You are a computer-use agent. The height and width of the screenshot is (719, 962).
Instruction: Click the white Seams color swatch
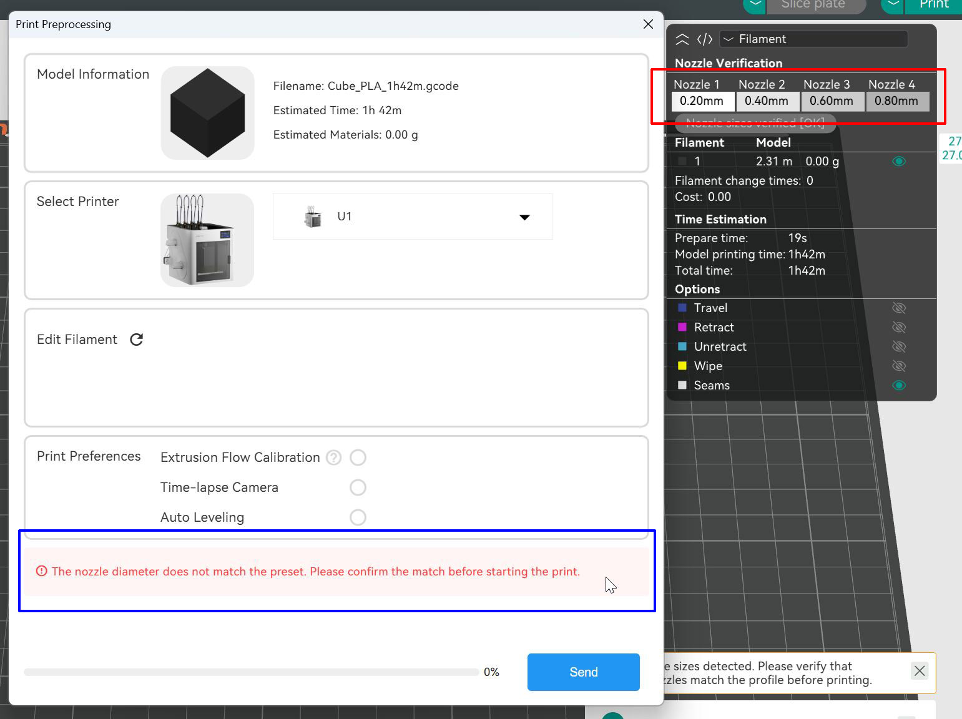click(x=682, y=385)
